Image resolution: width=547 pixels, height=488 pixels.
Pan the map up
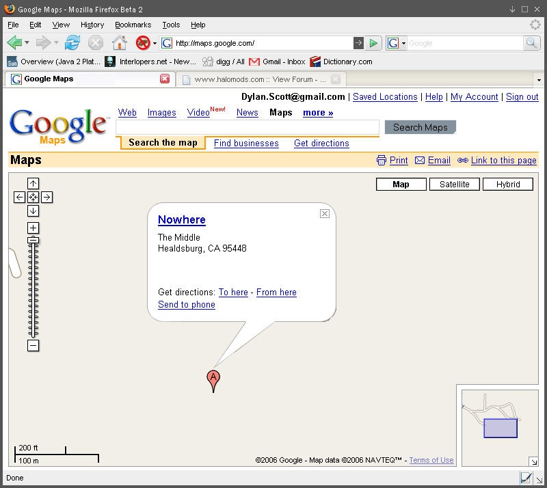coord(33,183)
